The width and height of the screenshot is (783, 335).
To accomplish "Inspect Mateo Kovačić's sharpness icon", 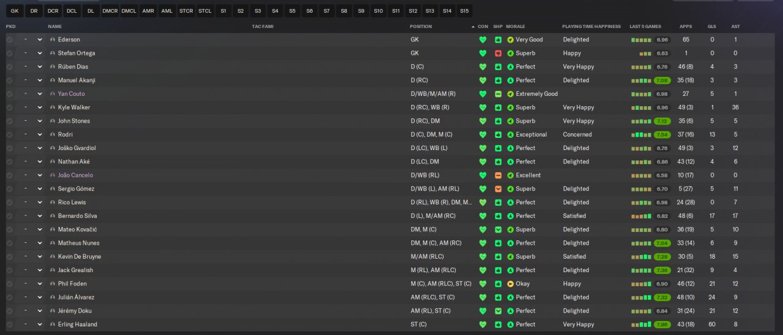I will pyautogui.click(x=498, y=229).
